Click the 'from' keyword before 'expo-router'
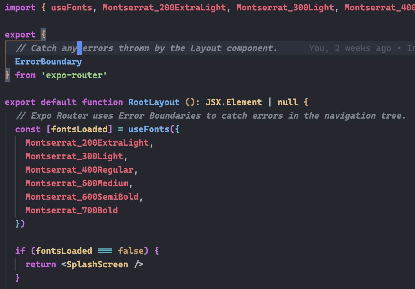 [25, 75]
